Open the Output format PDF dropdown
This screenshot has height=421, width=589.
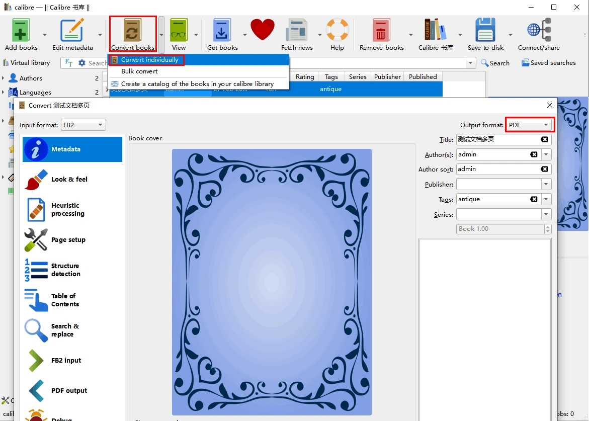click(x=529, y=125)
